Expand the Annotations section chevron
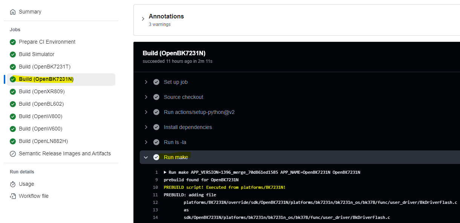Screen dimensions: 460x223 coord(143,19)
